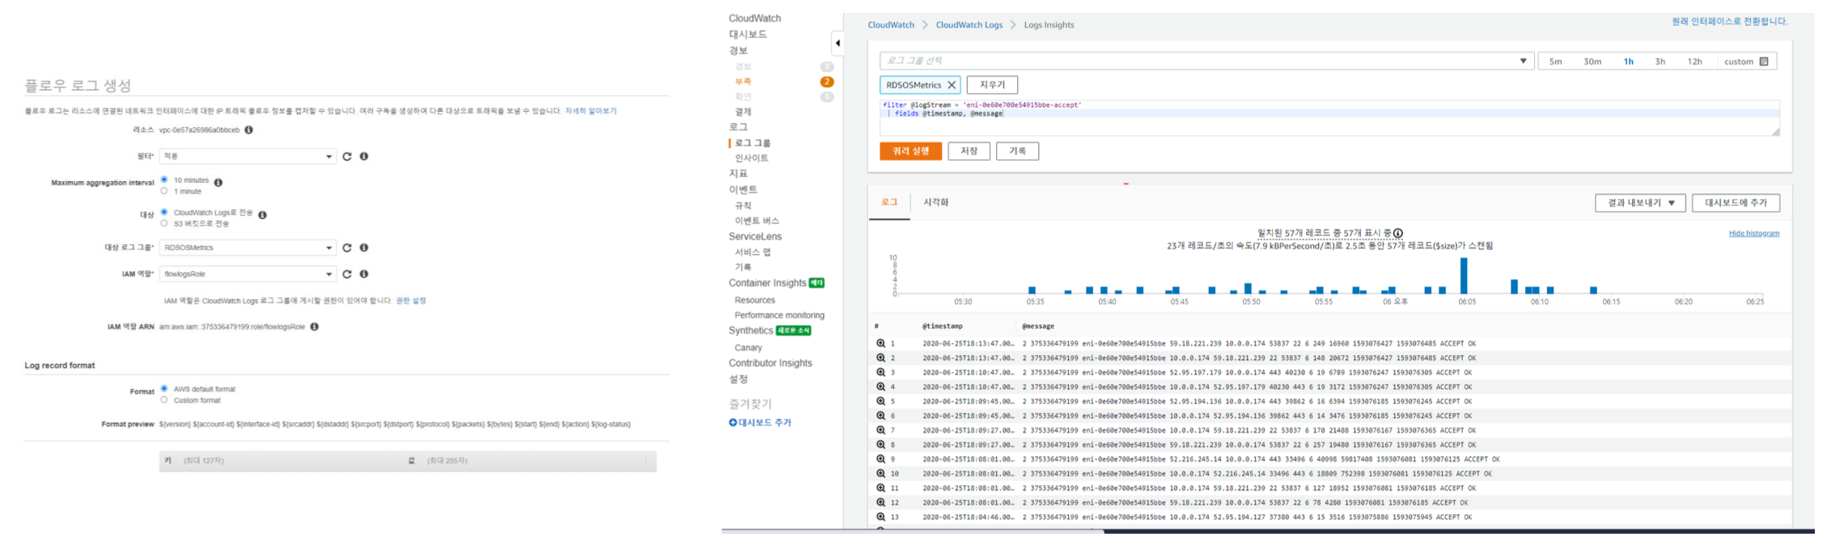Set time range to 1h
Image resolution: width=1827 pixels, height=545 pixels.
[1628, 61]
